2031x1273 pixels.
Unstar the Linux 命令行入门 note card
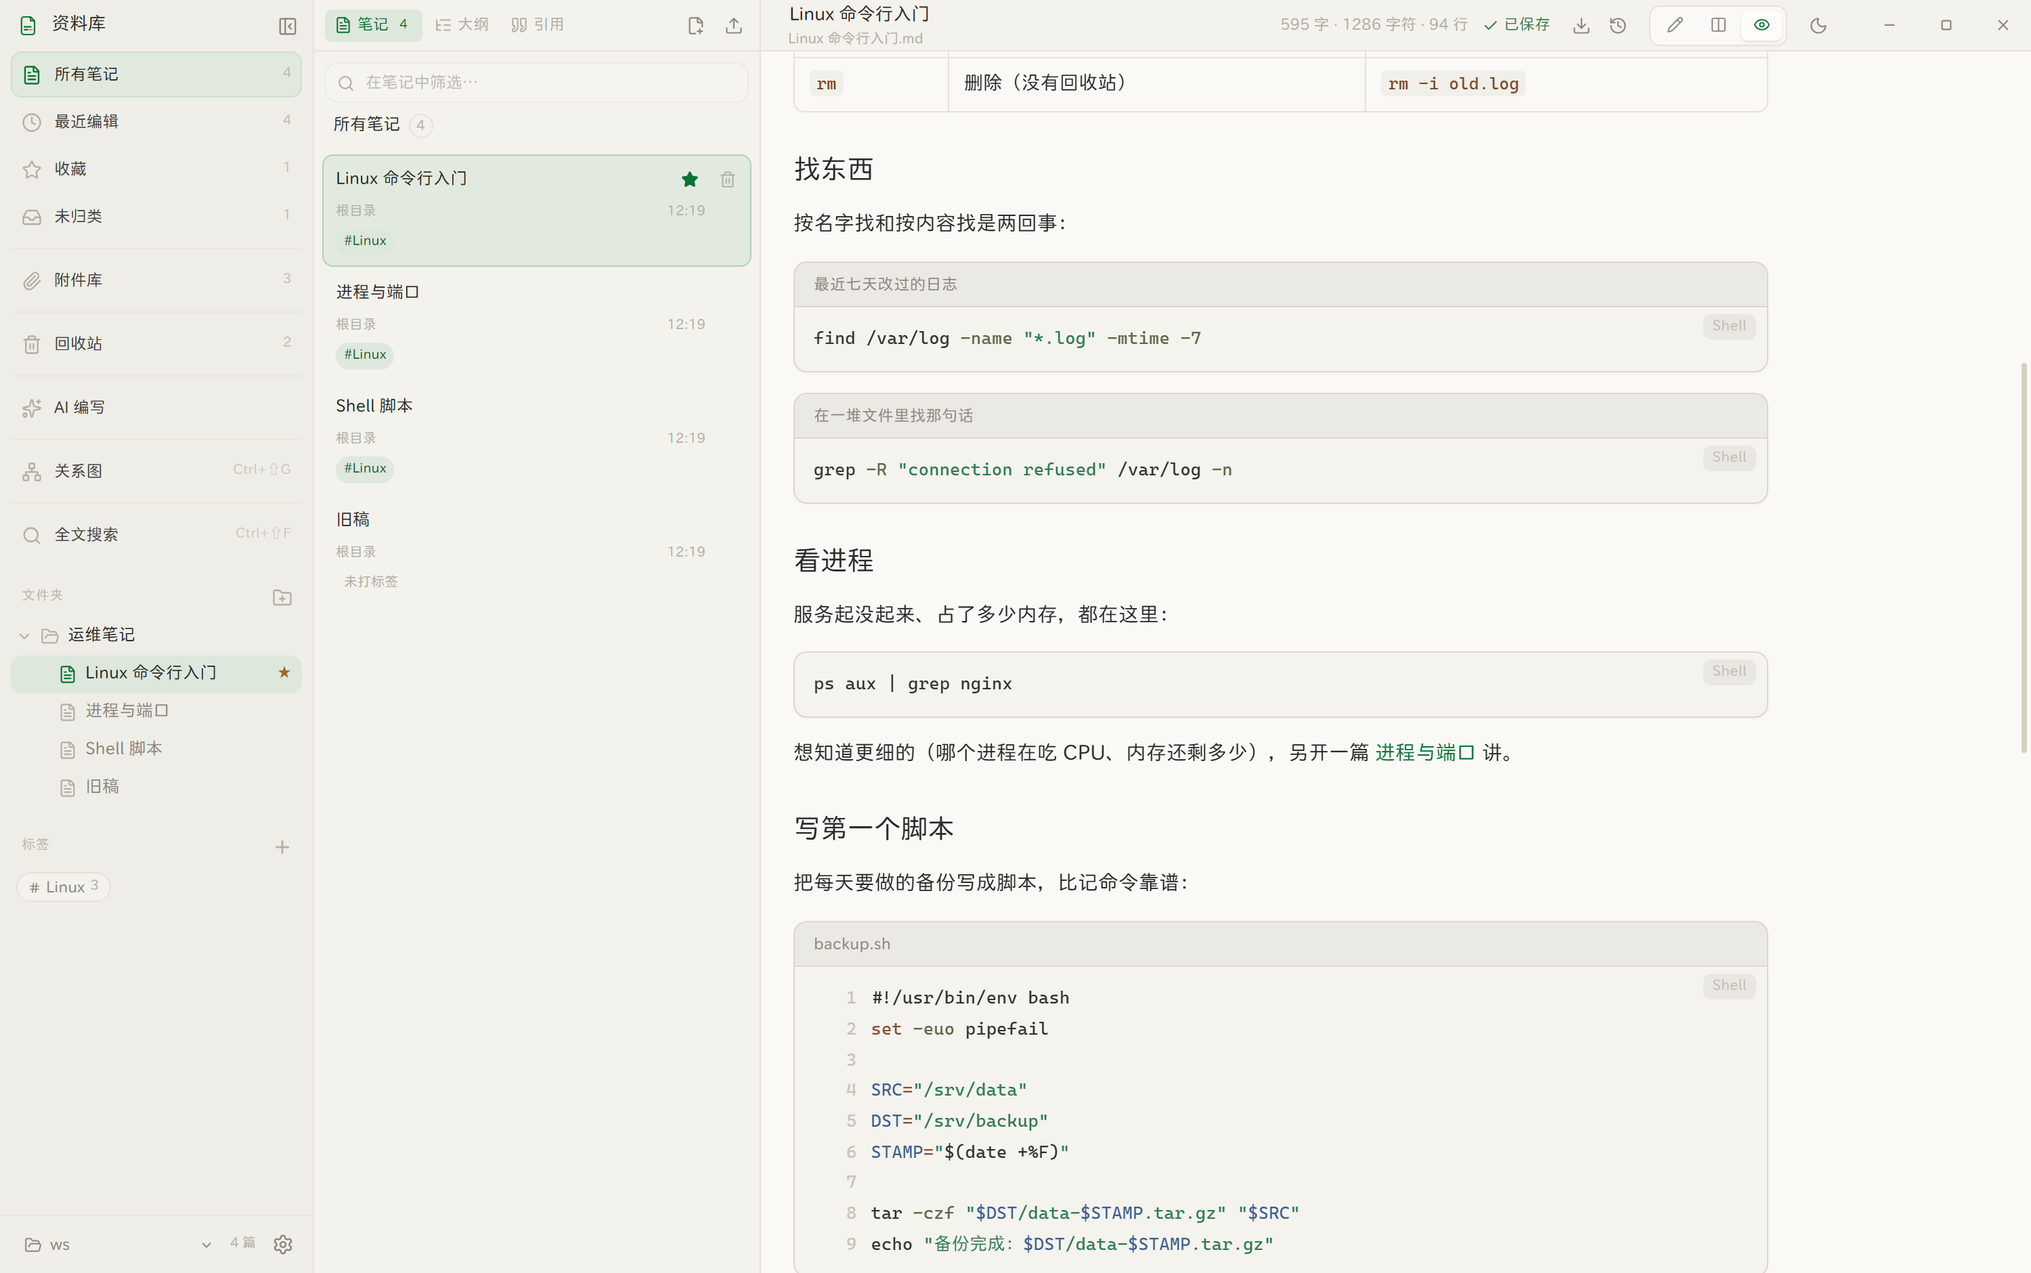pyautogui.click(x=689, y=179)
